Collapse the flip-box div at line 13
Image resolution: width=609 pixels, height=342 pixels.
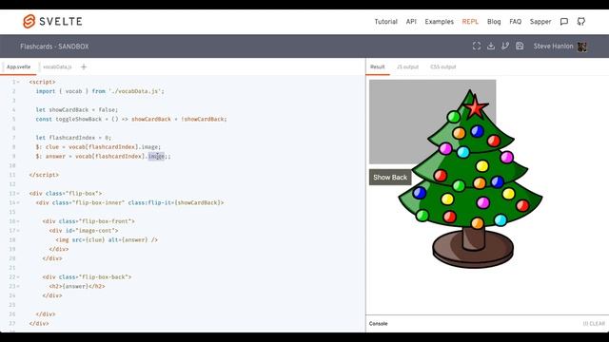18,194
